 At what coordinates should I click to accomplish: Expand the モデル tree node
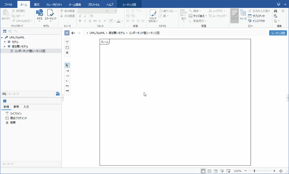pos(5,42)
